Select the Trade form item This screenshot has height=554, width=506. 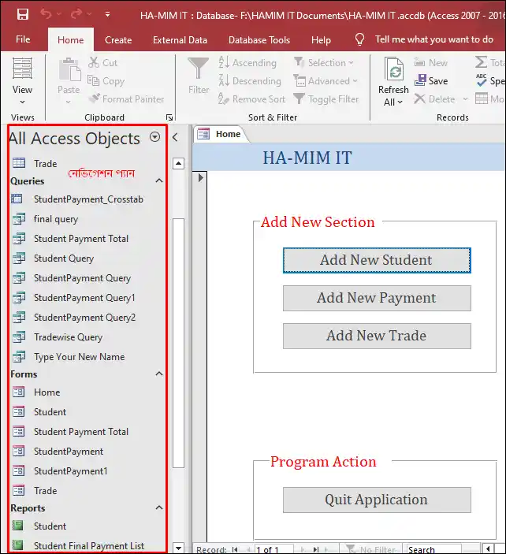pos(45,491)
